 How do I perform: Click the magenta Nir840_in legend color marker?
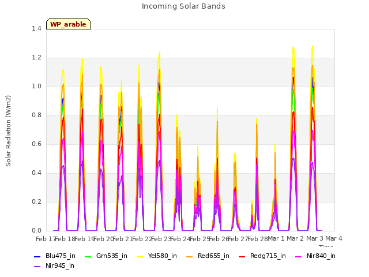pyautogui.click(x=299, y=256)
